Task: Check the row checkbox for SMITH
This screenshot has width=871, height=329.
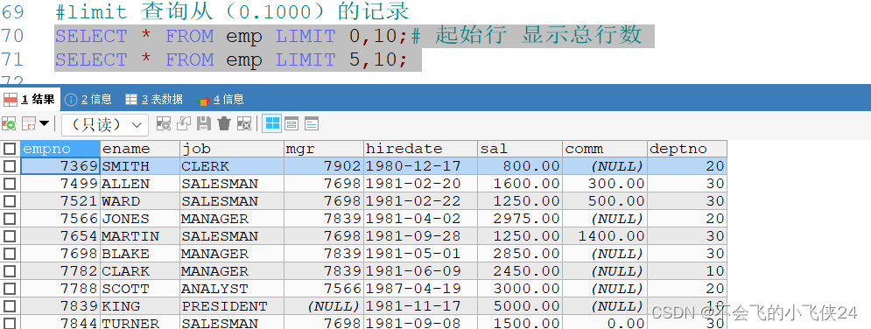Action: point(9,166)
